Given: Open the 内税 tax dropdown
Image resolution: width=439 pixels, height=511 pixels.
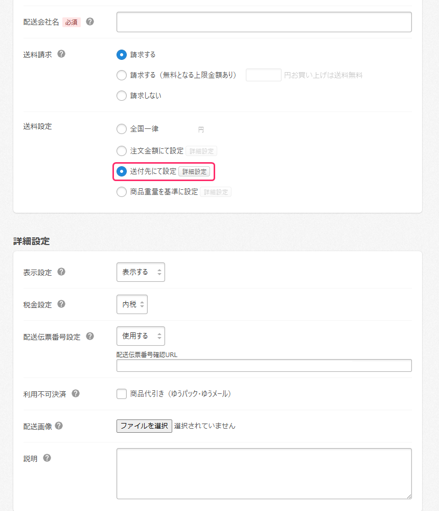Looking at the screenshot, I should 132,304.
